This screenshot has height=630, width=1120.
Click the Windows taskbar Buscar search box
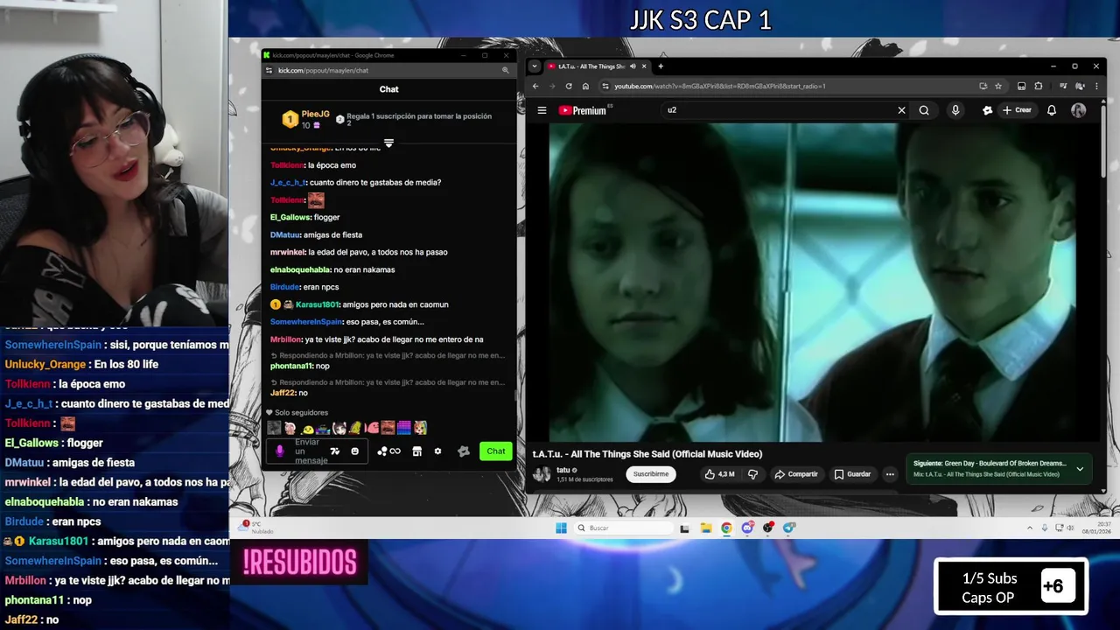click(x=623, y=528)
